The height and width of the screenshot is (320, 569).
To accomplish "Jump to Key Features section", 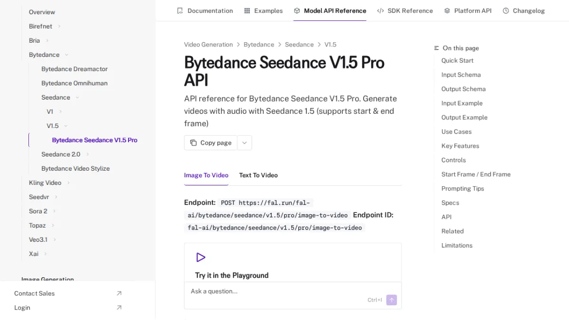I will point(460,146).
